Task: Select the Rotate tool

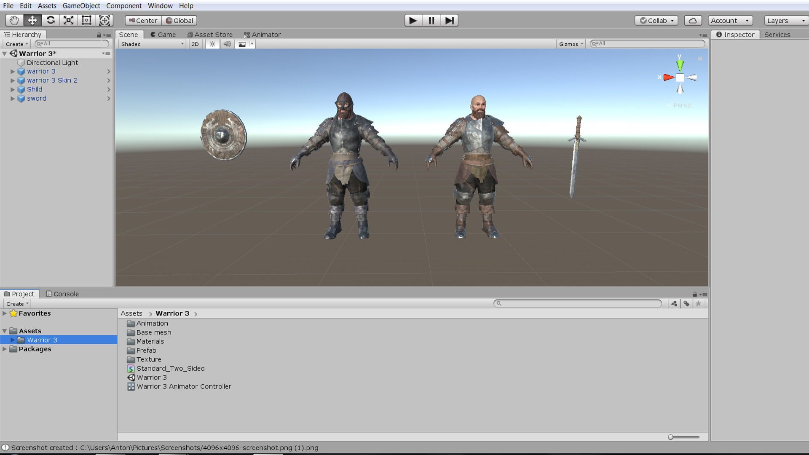Action: pyautogui.click(x=51, y=20)
